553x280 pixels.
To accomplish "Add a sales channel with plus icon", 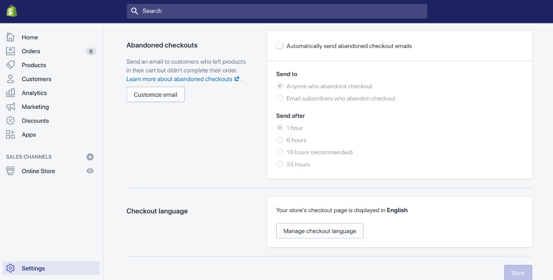I will tap(90, 157).
